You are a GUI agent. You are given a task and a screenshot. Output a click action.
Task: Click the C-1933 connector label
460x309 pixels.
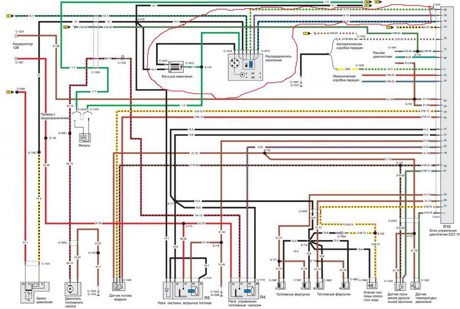[62, 243]
